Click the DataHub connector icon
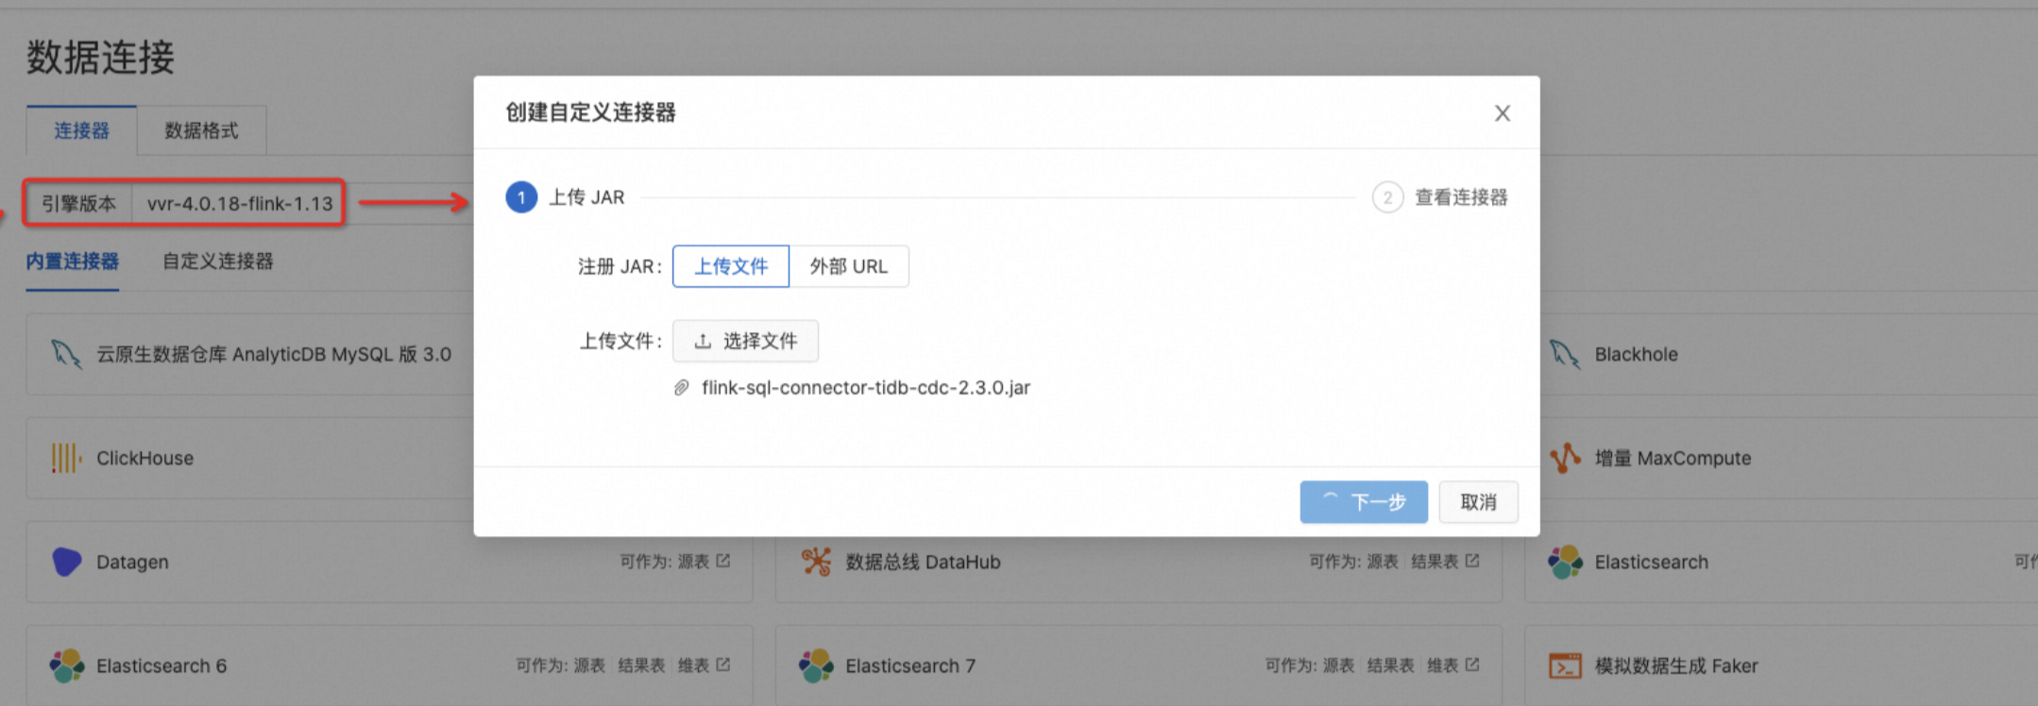The height and width of the screenshot is (706, 2038). coord(816,562)
